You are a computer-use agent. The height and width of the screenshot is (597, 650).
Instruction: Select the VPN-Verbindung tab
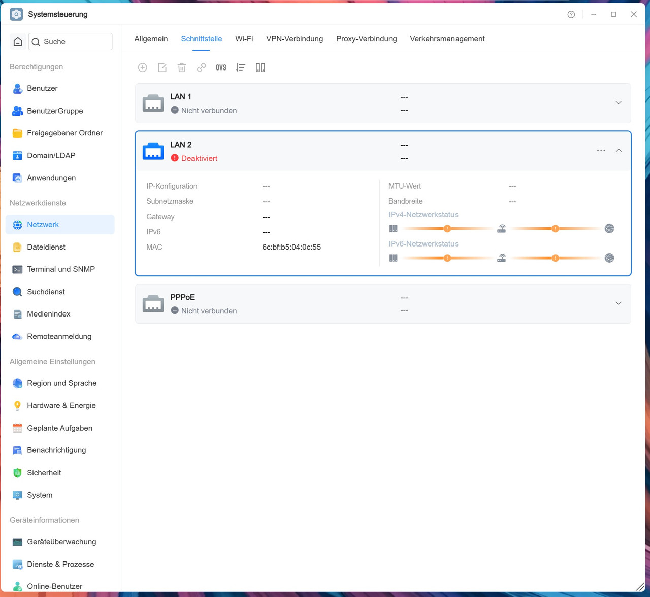pyautogui.click(x=295, y=39)
